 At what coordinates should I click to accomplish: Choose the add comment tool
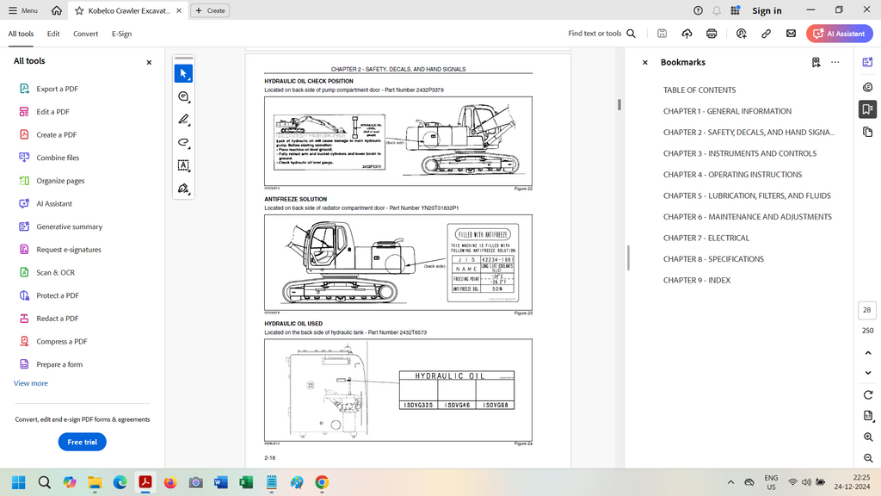[x=183, y=97]
